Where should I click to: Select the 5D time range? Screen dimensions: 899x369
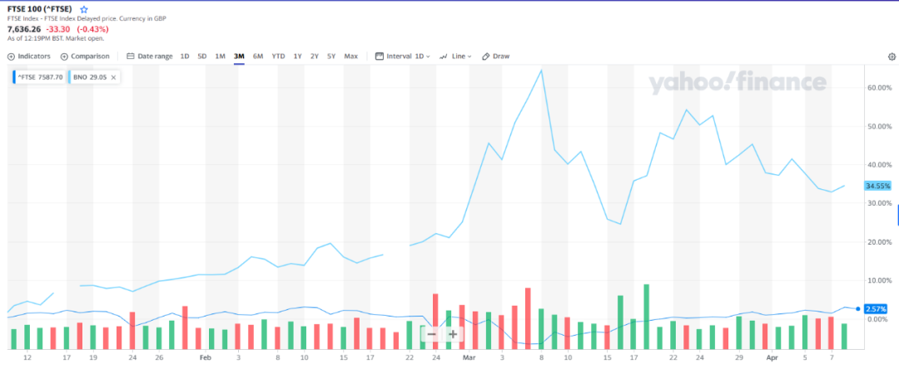201,57
